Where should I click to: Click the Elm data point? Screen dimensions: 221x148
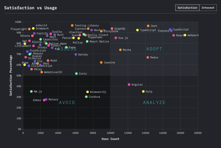35,61
